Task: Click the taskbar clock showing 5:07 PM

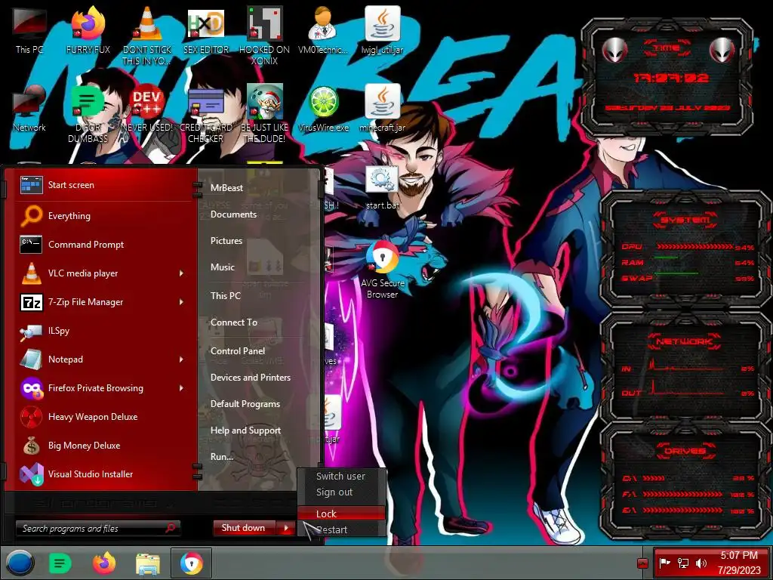Action: click(x=738, y=563)
